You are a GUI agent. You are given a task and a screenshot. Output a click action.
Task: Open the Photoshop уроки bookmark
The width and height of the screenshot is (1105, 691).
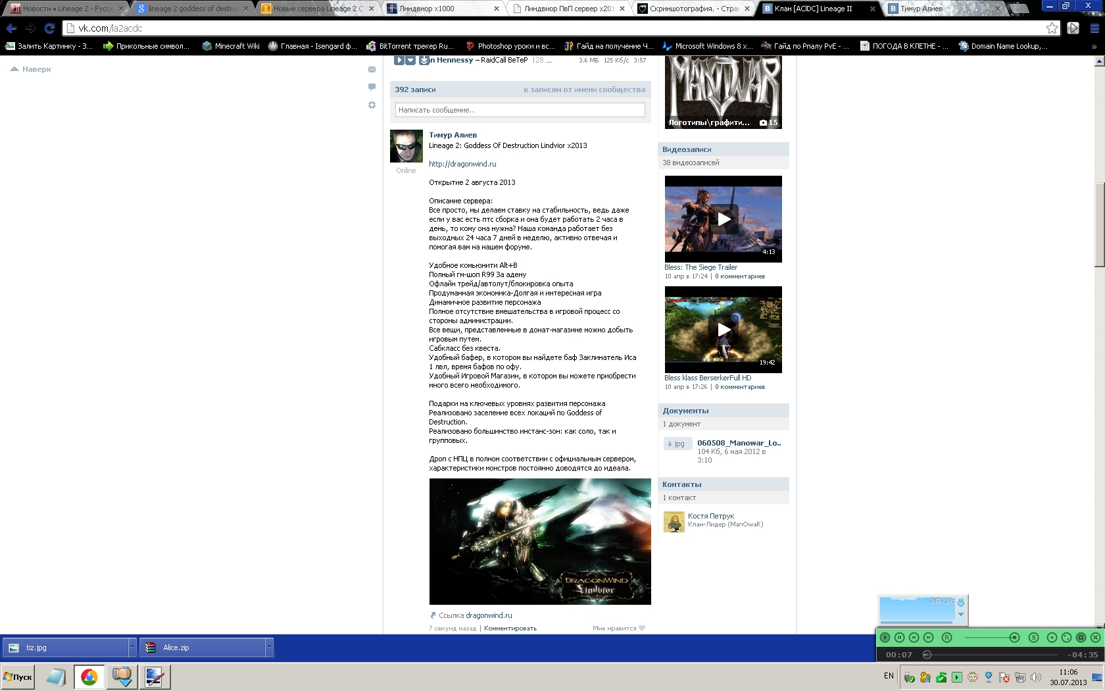pyautogui.click(x=510, y=46)
